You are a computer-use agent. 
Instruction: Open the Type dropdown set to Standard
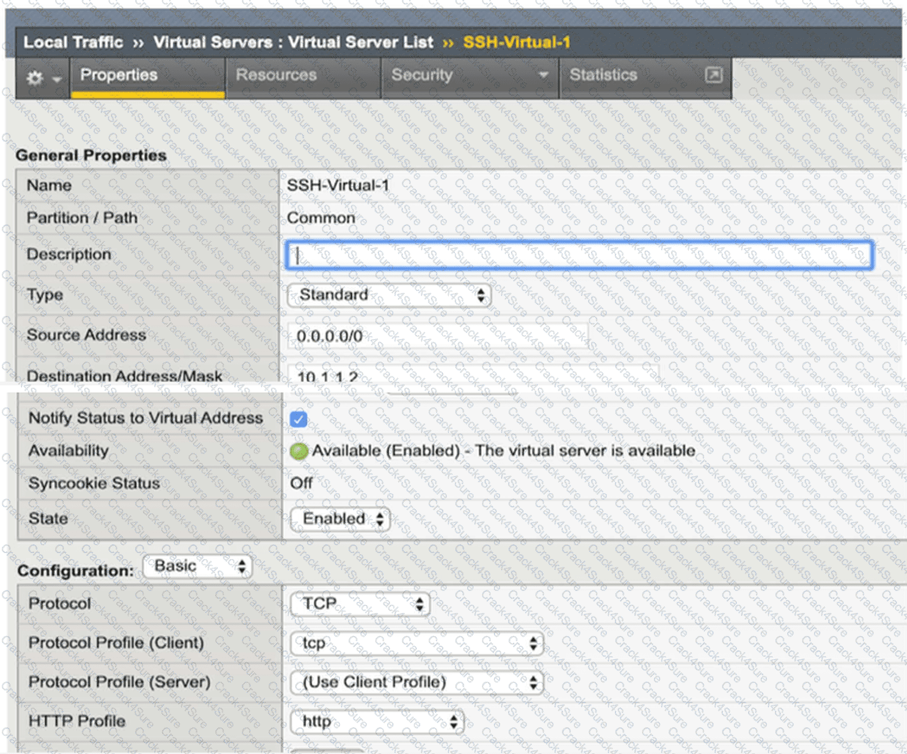click(389, 295)
